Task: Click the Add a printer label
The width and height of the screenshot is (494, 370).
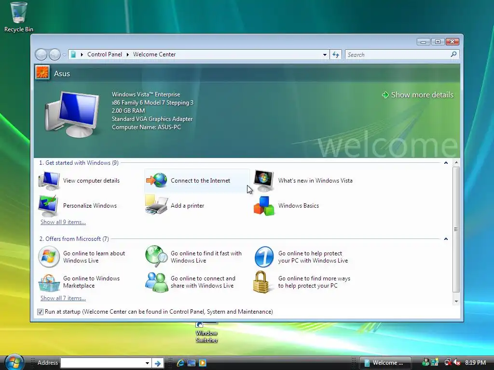Action: (188, 206)
